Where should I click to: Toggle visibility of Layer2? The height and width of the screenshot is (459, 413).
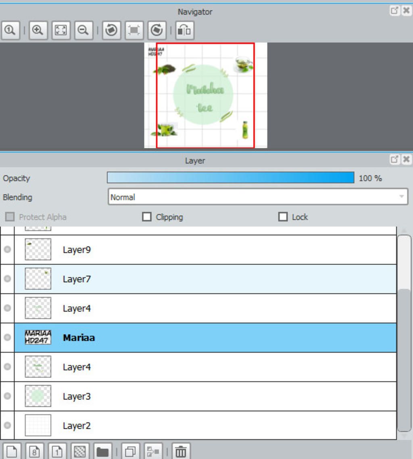click(x=7, y=425)
